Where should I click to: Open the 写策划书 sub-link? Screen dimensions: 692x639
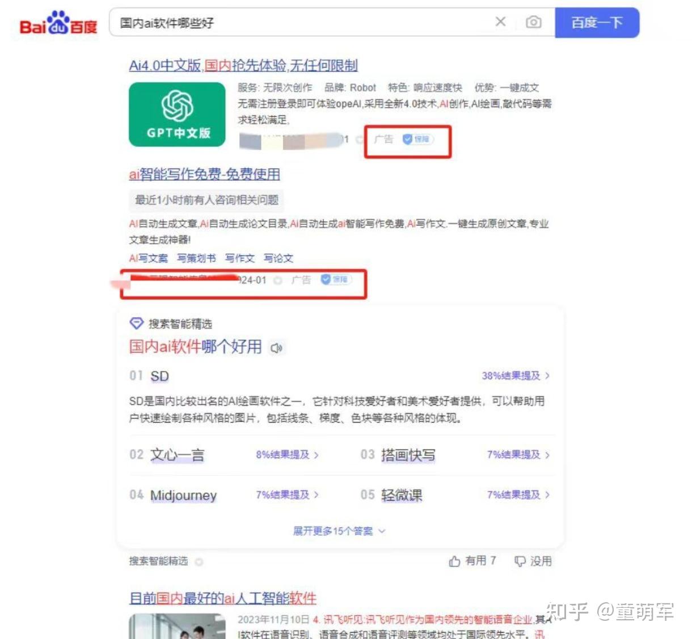click(x=196, y=258)
